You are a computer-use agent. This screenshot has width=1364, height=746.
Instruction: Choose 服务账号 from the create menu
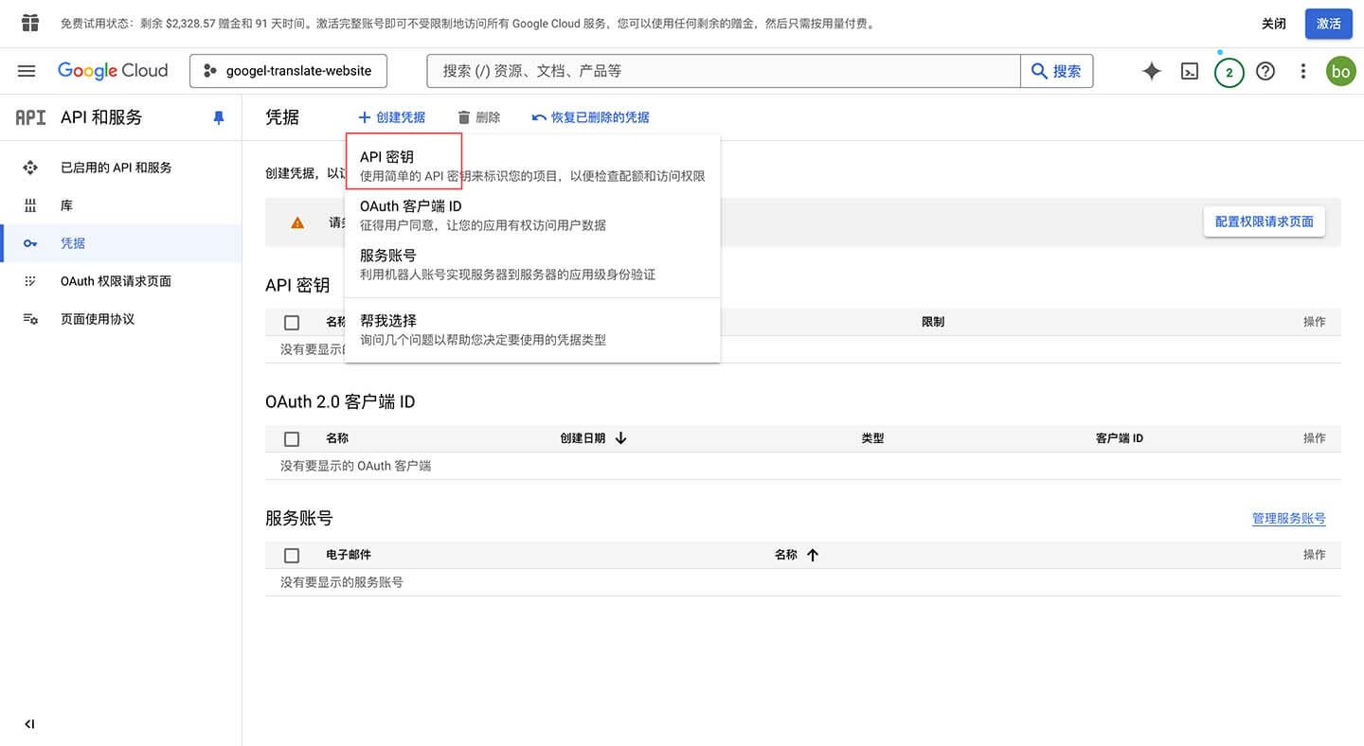click(532, 264)
